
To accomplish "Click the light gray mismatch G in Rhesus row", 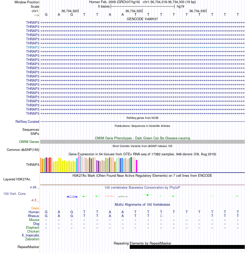I will tap(161, 216).
